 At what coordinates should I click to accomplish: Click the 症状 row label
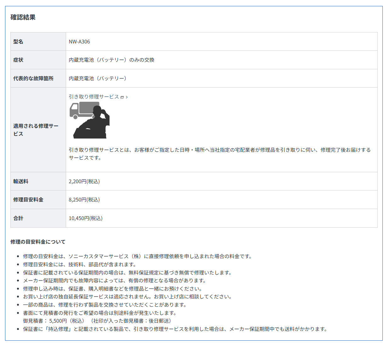pyautogui.click(x=18, y=60)
